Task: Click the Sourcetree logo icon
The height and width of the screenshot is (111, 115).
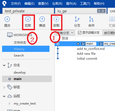Action: (x=4, y=3)
